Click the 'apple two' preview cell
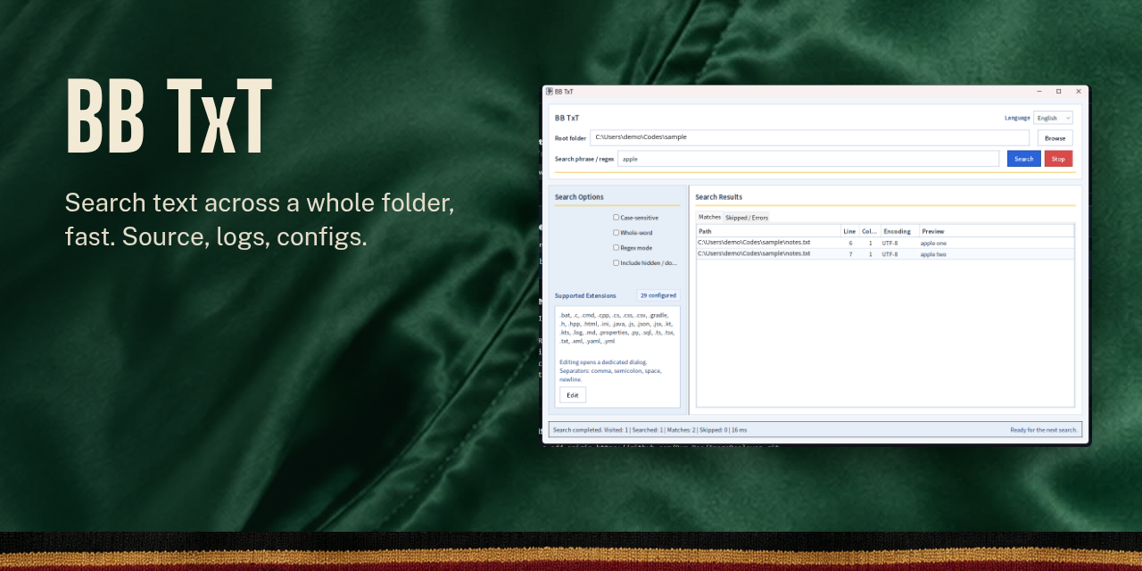This screenshot has width=1142, height=571. click(933, 254)
